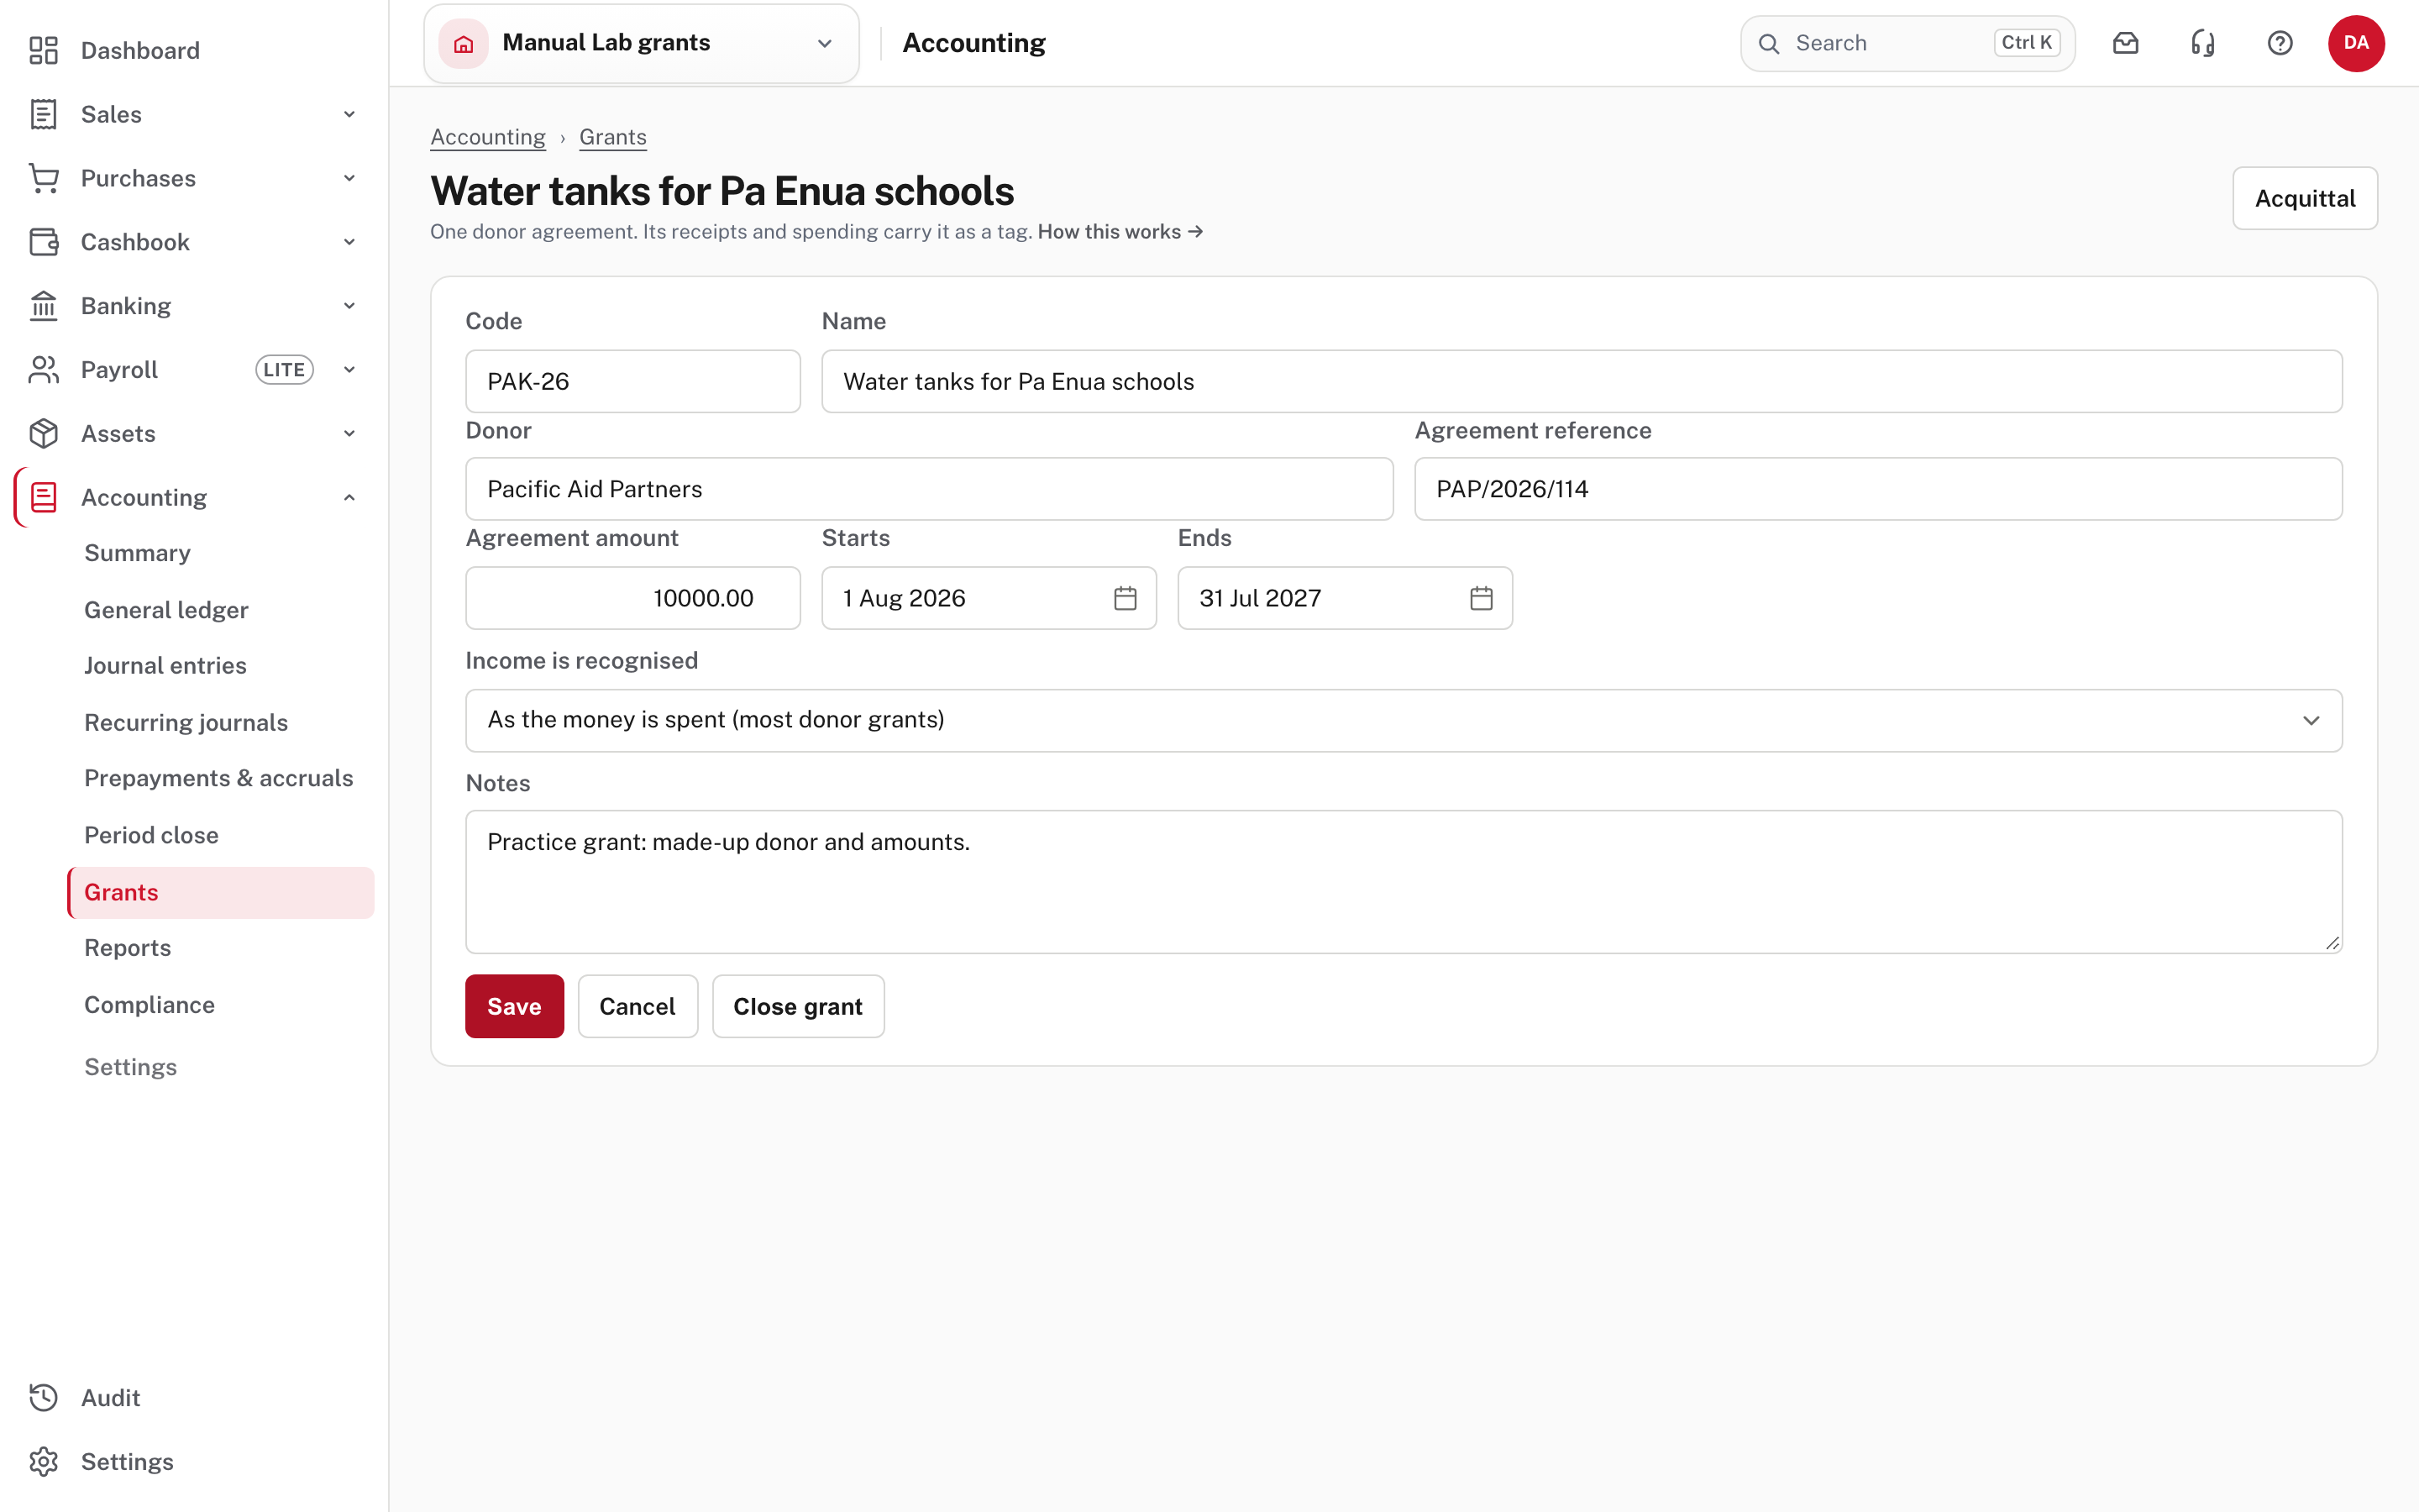The image size is (2419, 1512).
Task: Click the support headset icon
Action: (2203, 43)
